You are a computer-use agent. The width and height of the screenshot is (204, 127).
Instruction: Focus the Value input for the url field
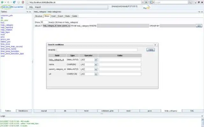[120, 74]
